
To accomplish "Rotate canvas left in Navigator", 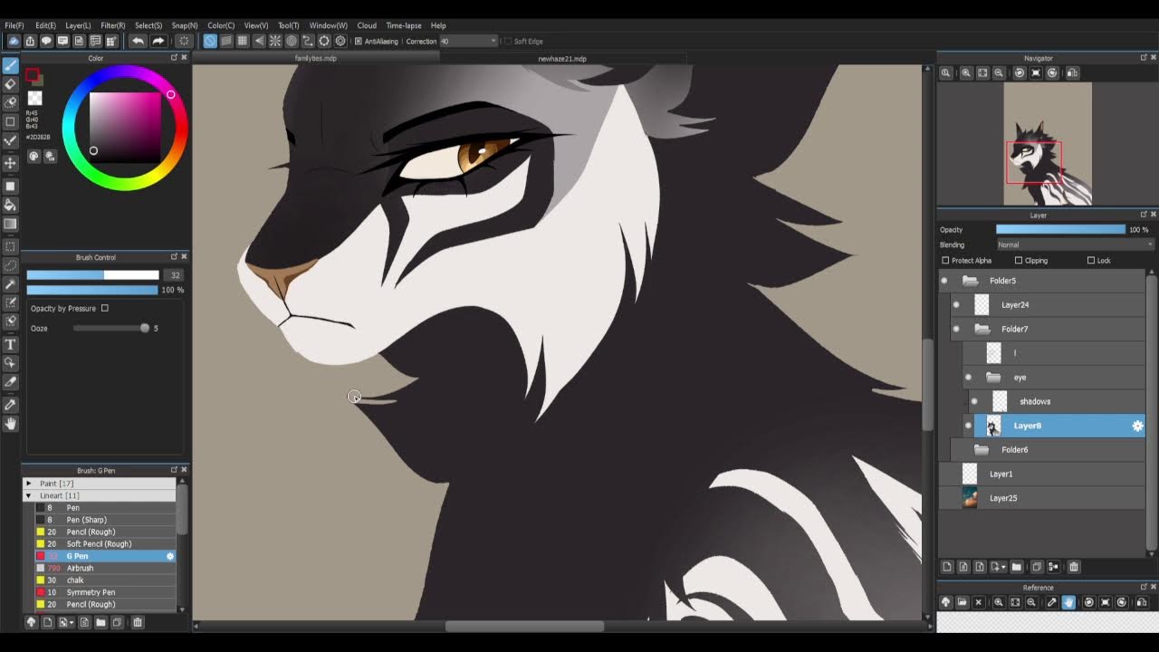I will click(1020, 72).
